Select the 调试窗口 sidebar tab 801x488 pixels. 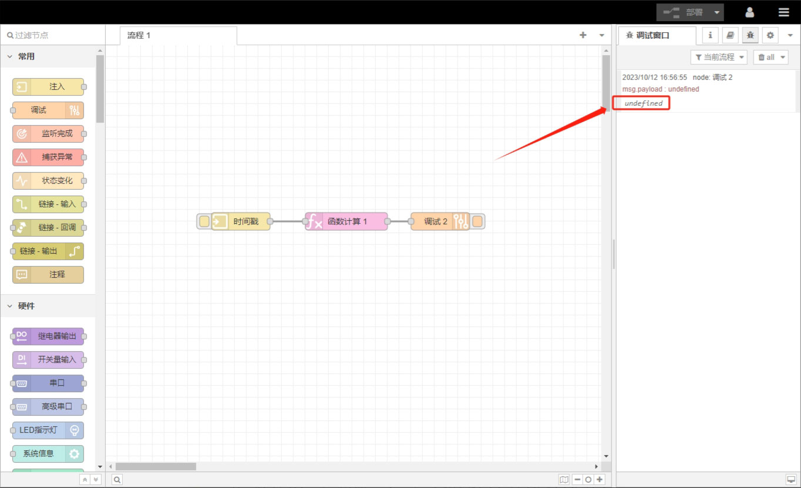click(657, 35)
